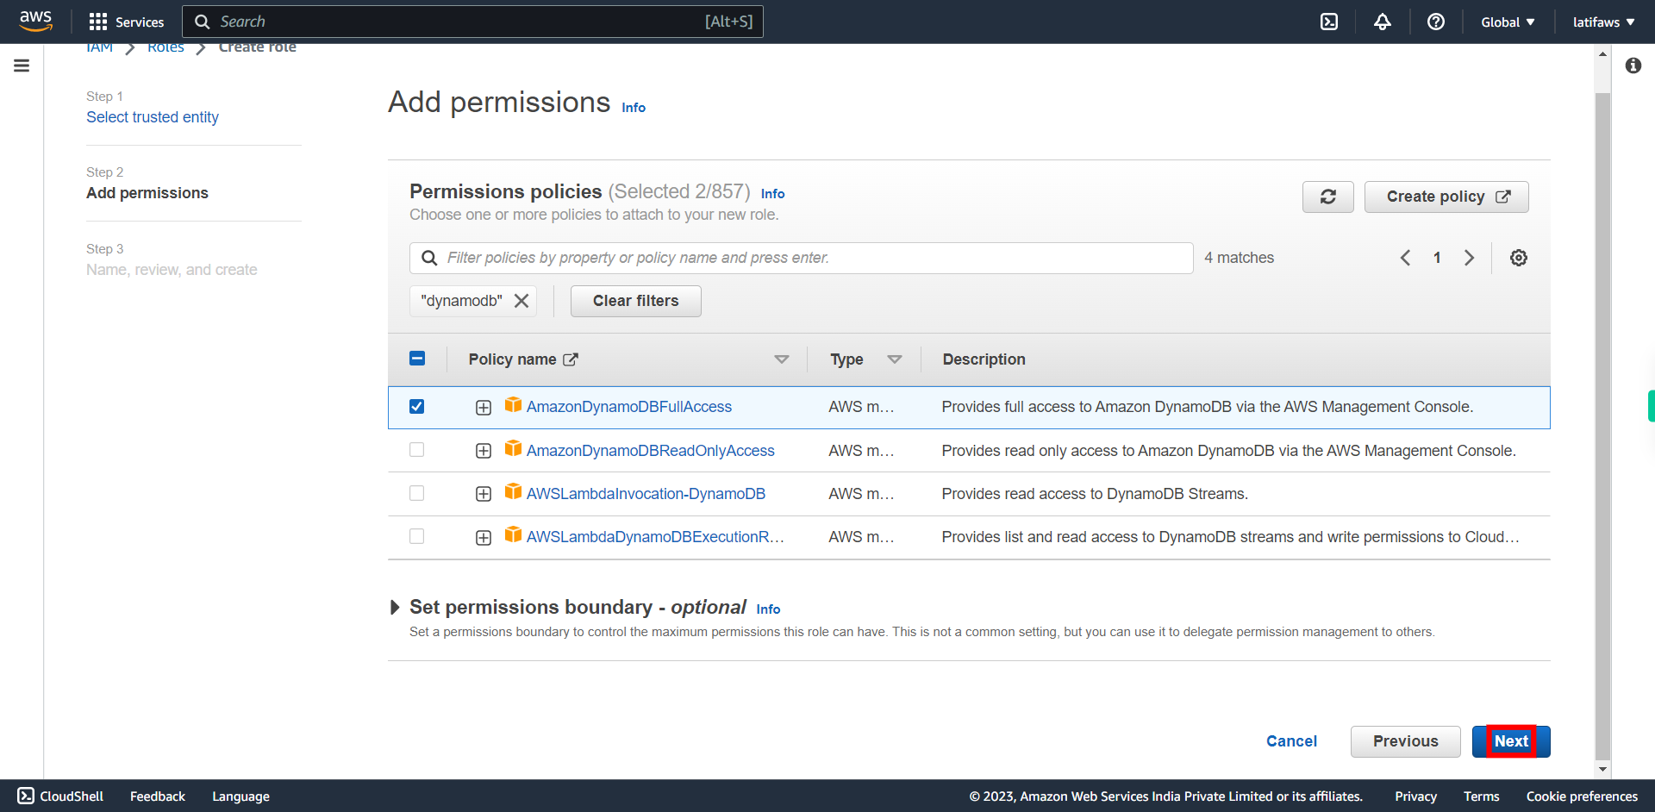
Task: Click Clear filters button
Action: click(x=636, y=301)
